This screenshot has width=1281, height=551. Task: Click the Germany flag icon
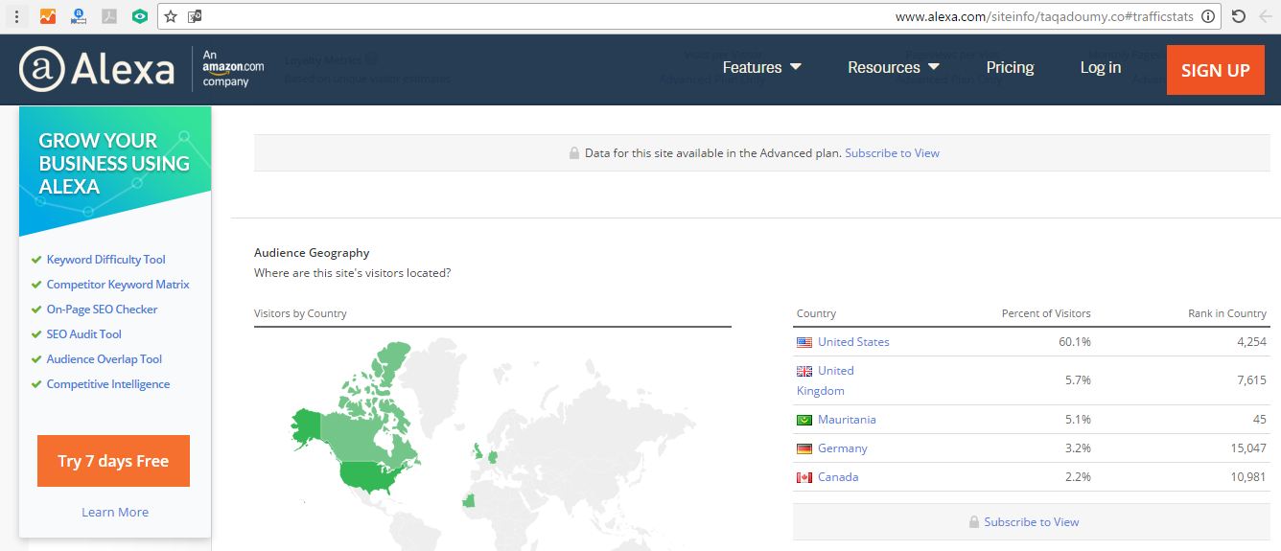pos(804,448)
